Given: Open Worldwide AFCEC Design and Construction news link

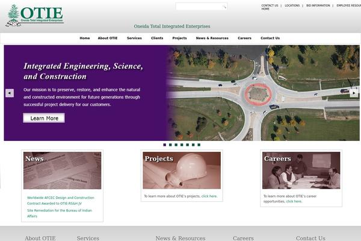Looking at the screenshot, I should pyautogui.click(x=61, y=201).
